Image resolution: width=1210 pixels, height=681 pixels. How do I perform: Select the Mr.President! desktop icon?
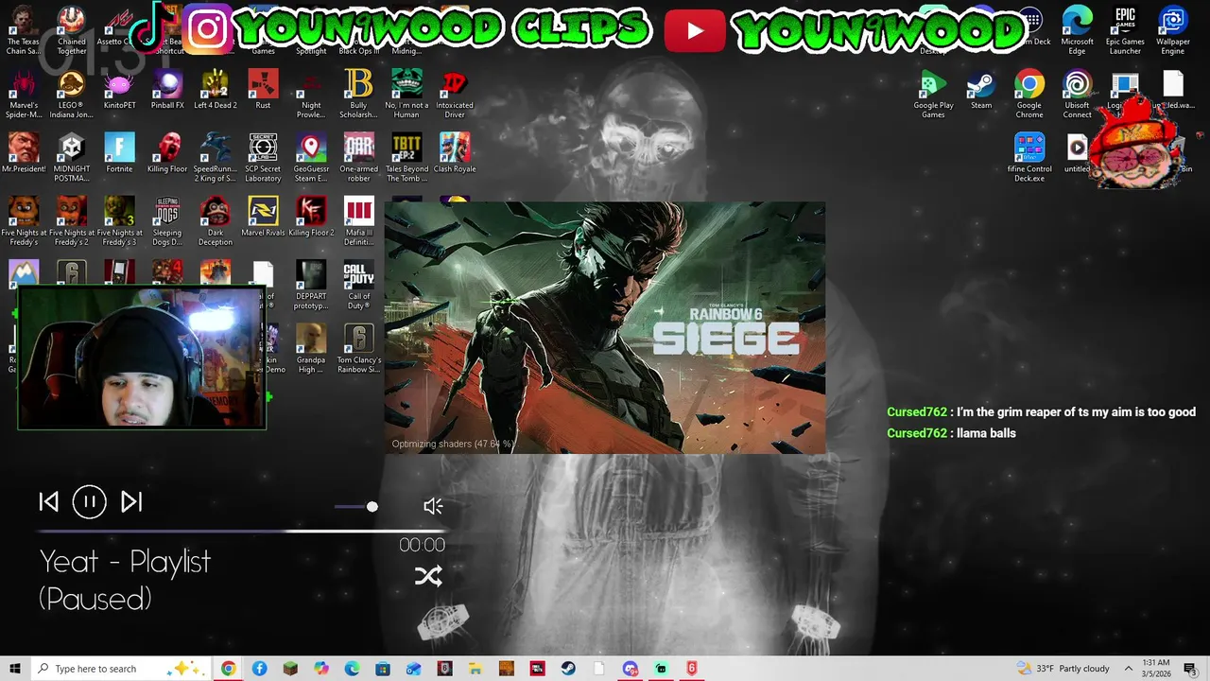24,153
